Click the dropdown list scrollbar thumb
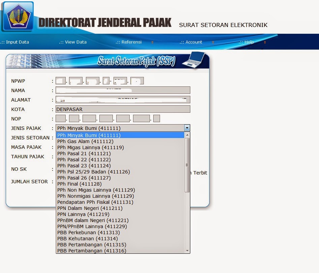 (x=187, y=165)
